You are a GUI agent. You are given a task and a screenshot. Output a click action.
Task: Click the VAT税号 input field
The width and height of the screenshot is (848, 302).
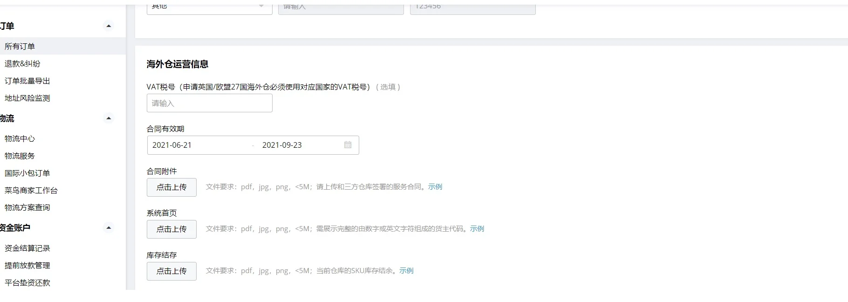(210, 103)
